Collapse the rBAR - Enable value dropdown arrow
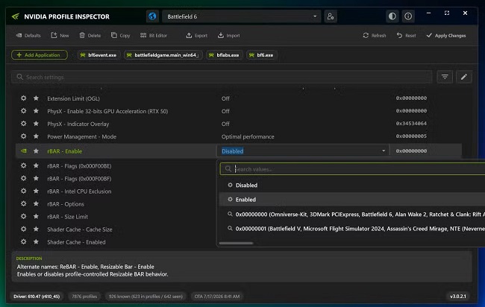The image size is (485, 307). pyautogui.click(x=384, y=151)
